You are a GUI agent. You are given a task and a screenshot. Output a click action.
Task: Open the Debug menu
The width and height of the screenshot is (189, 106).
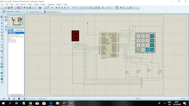tap(36, 4)
